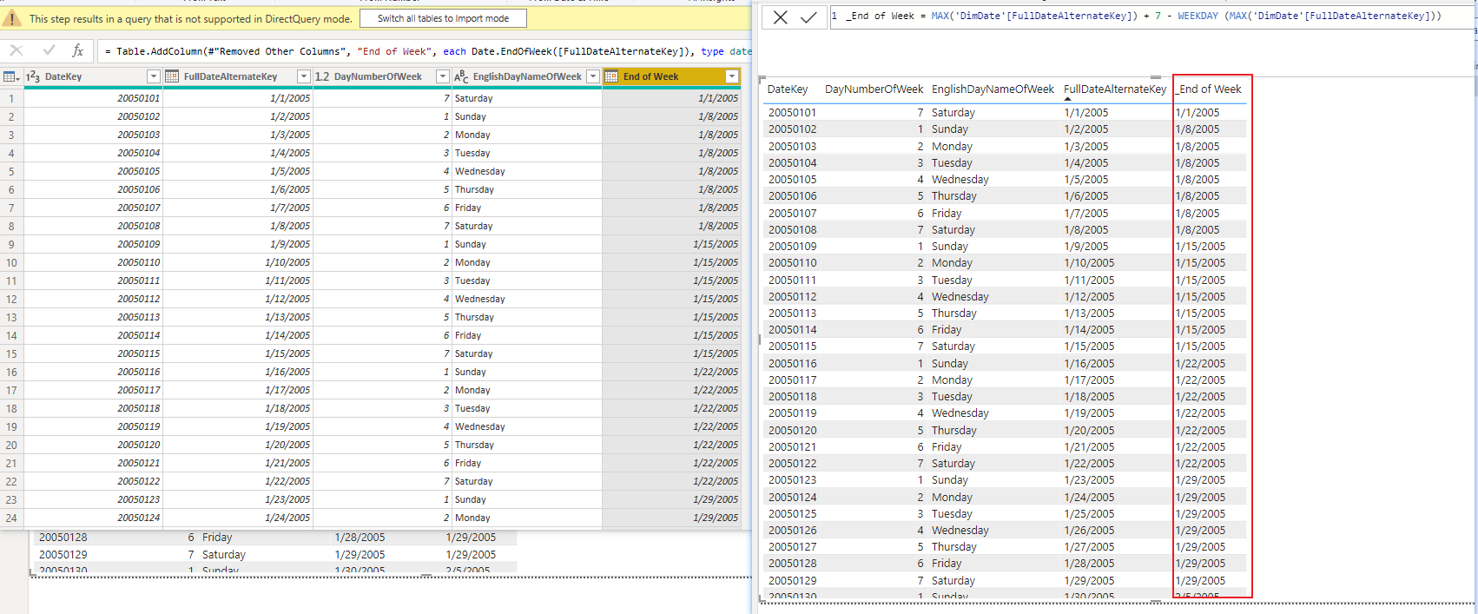1478x614 pixels.
Task: Click the yellow warning triangle icon
Action: tap(14, 17)
